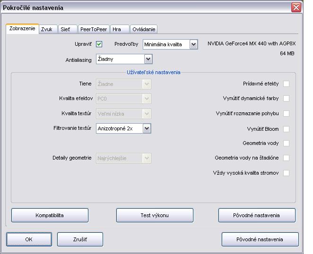313x254 pixels.
Task: Tick Geometria vody na štadióne
Action: point(286,158)
